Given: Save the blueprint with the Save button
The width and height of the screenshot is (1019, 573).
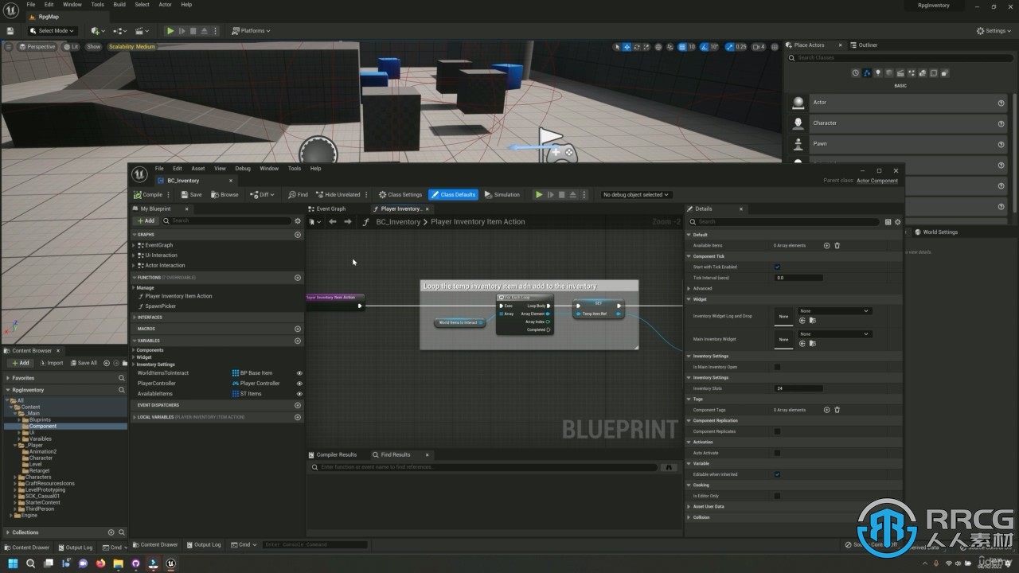Looking at the screenshot, I should [191, 194].
